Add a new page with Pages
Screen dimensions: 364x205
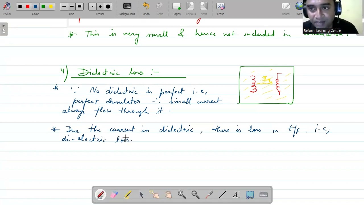point(177,9)
